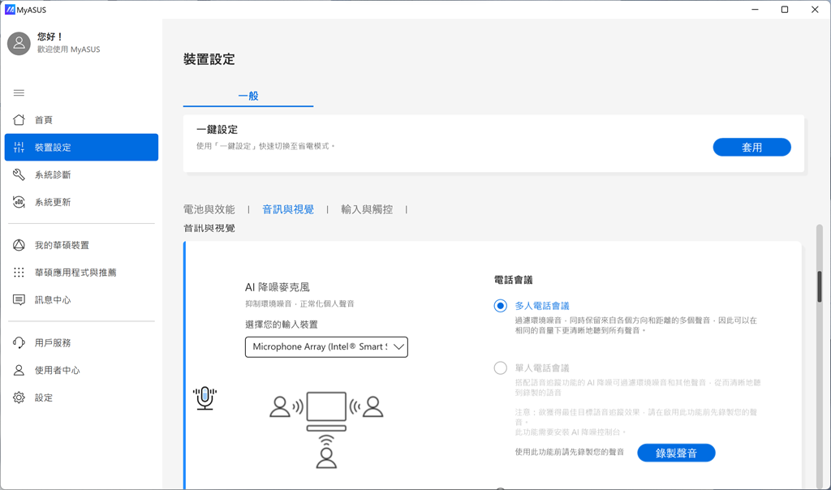Open the 設定 gear icon
This screenshot has width=831, height=490.
(x=19, y=398)
